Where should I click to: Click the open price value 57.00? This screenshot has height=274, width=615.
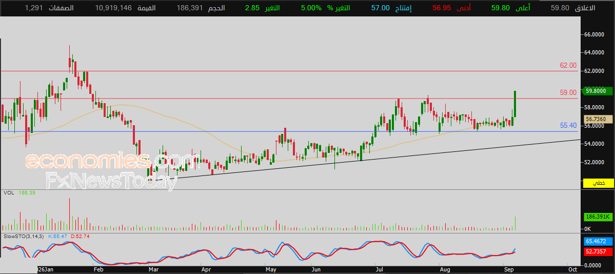tap(380, 8)
